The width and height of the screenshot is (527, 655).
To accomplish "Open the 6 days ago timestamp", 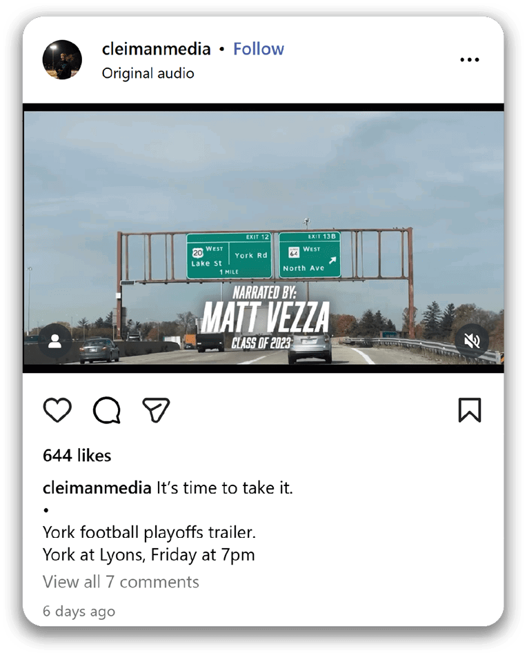I will (x=79, y=611).
